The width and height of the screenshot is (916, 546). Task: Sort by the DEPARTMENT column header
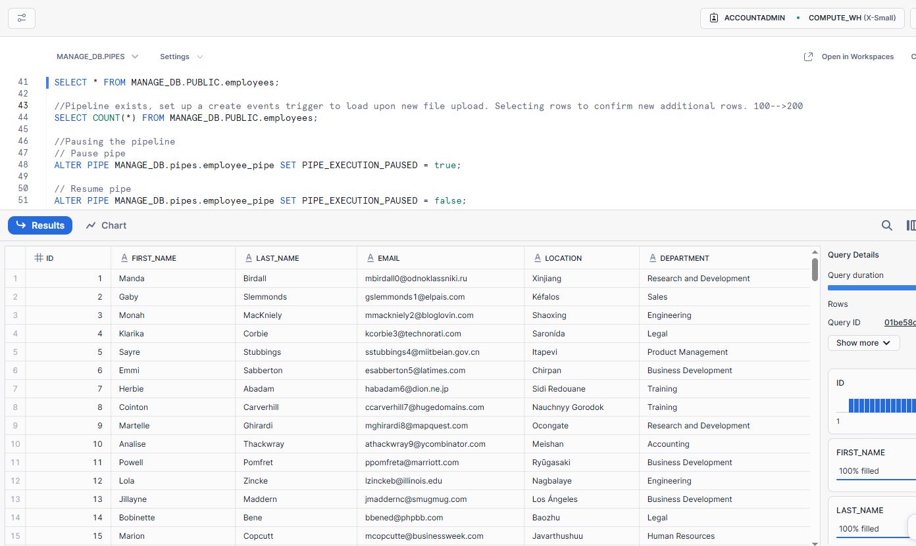pyautogui.click(x=684, y=258)
